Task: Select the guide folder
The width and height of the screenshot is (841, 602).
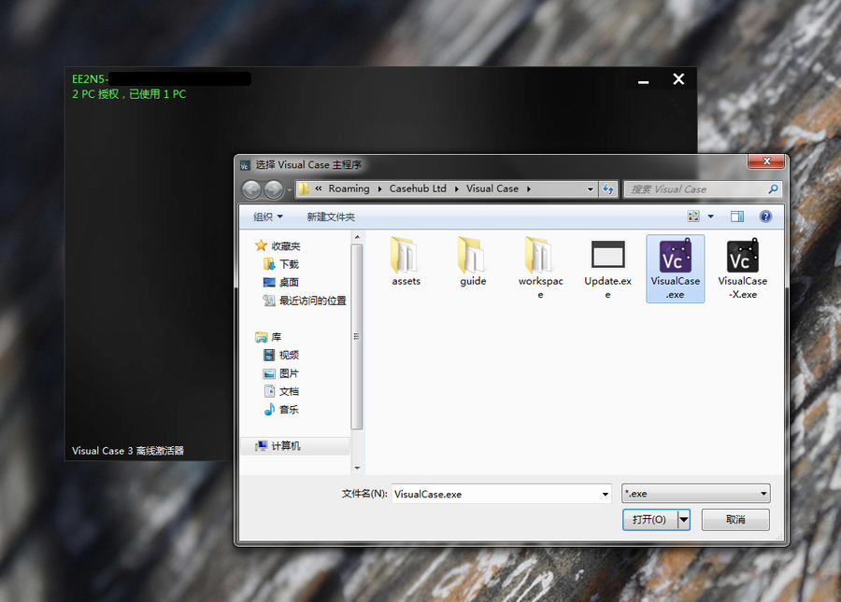Action: (x=473, y=256)
